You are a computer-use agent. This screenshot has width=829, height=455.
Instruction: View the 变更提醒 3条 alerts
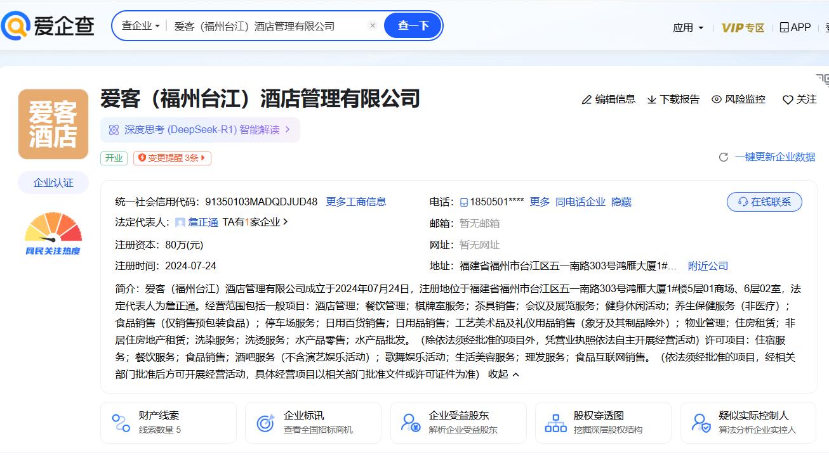[x=172, y=158]
